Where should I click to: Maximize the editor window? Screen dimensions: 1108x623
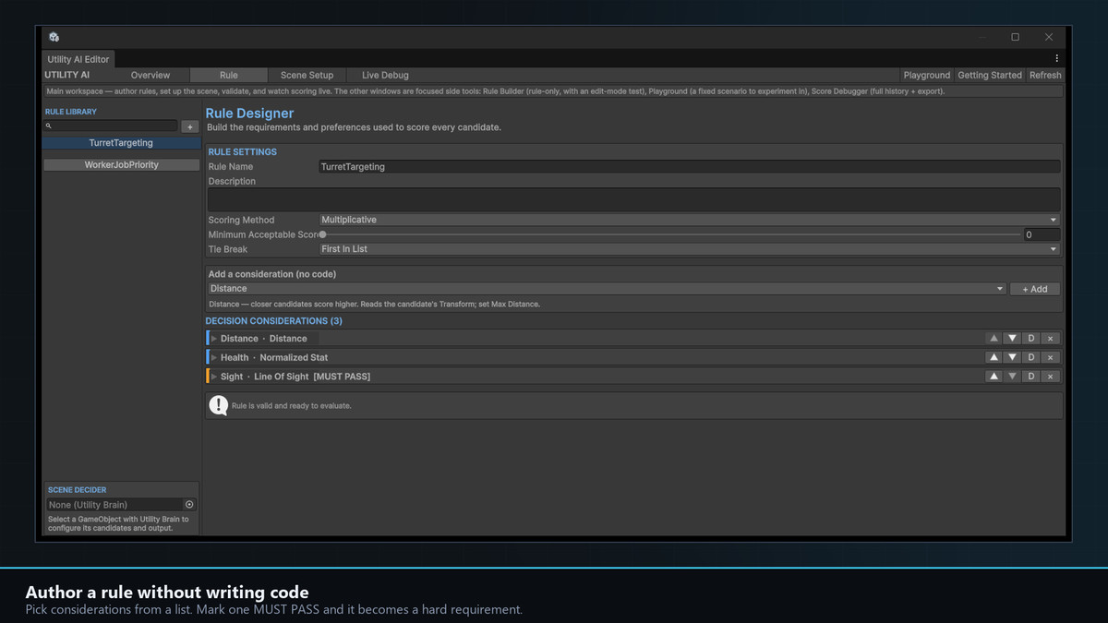[1015, 37]
